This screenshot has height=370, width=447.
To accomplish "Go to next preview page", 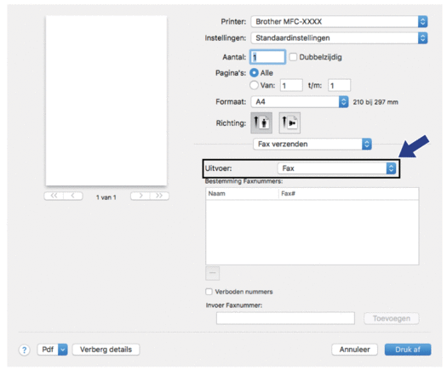I will tap(140, 196).
